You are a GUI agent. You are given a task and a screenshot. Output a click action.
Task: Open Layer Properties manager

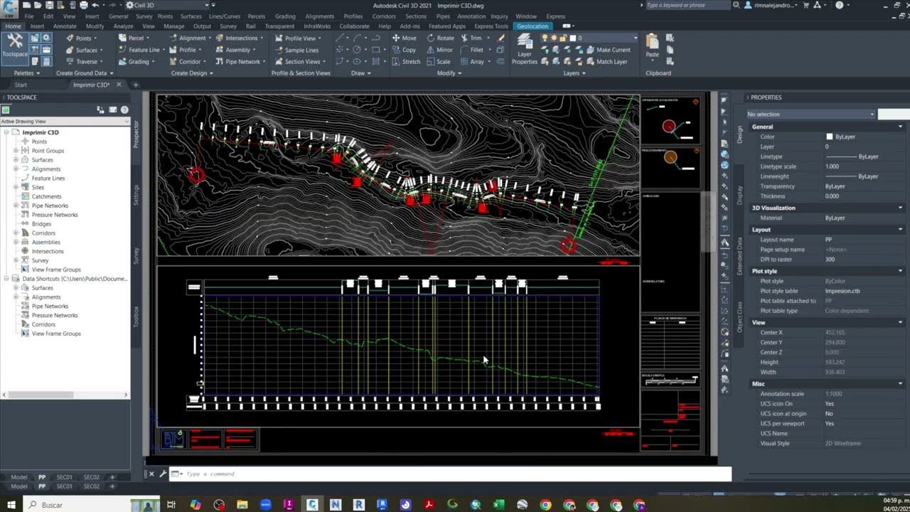[525, 49]
